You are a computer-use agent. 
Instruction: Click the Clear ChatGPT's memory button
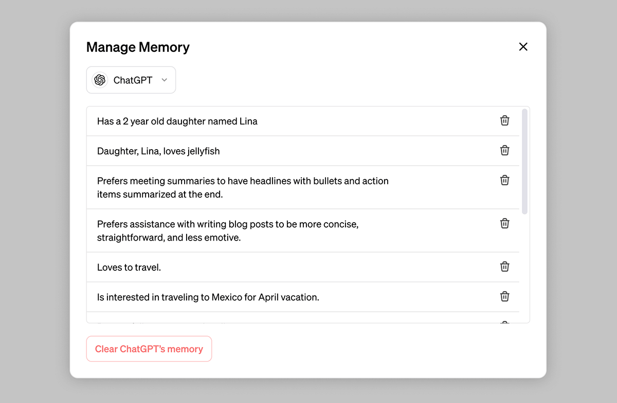tap(149, 349)
